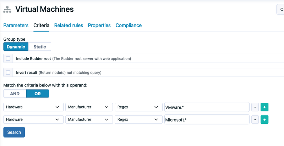Viewport: 284px width, 146px height.
Task: Open the Related rules tab
Action: coord(69,25)
